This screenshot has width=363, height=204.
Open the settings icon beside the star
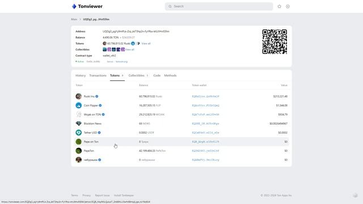click(x=288, y=6)
